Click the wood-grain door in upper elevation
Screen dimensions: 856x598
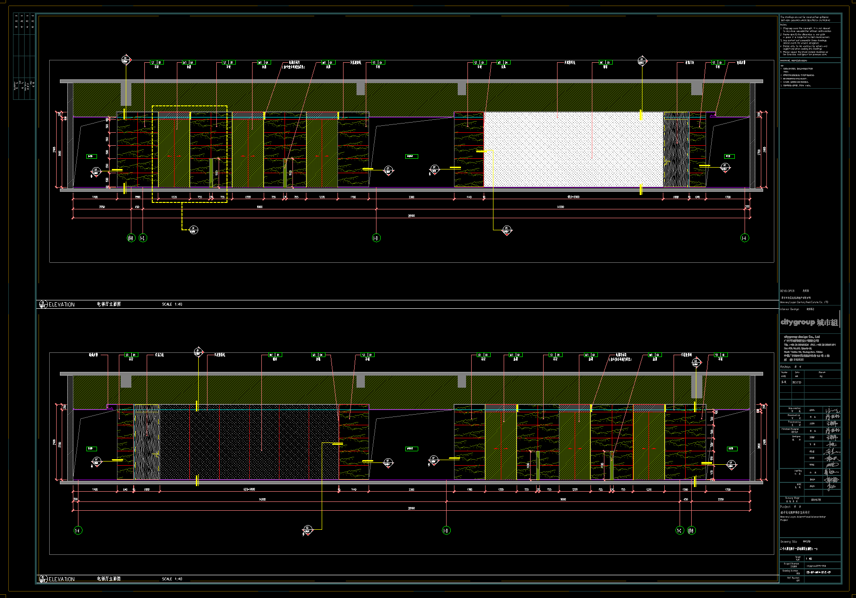676,150
